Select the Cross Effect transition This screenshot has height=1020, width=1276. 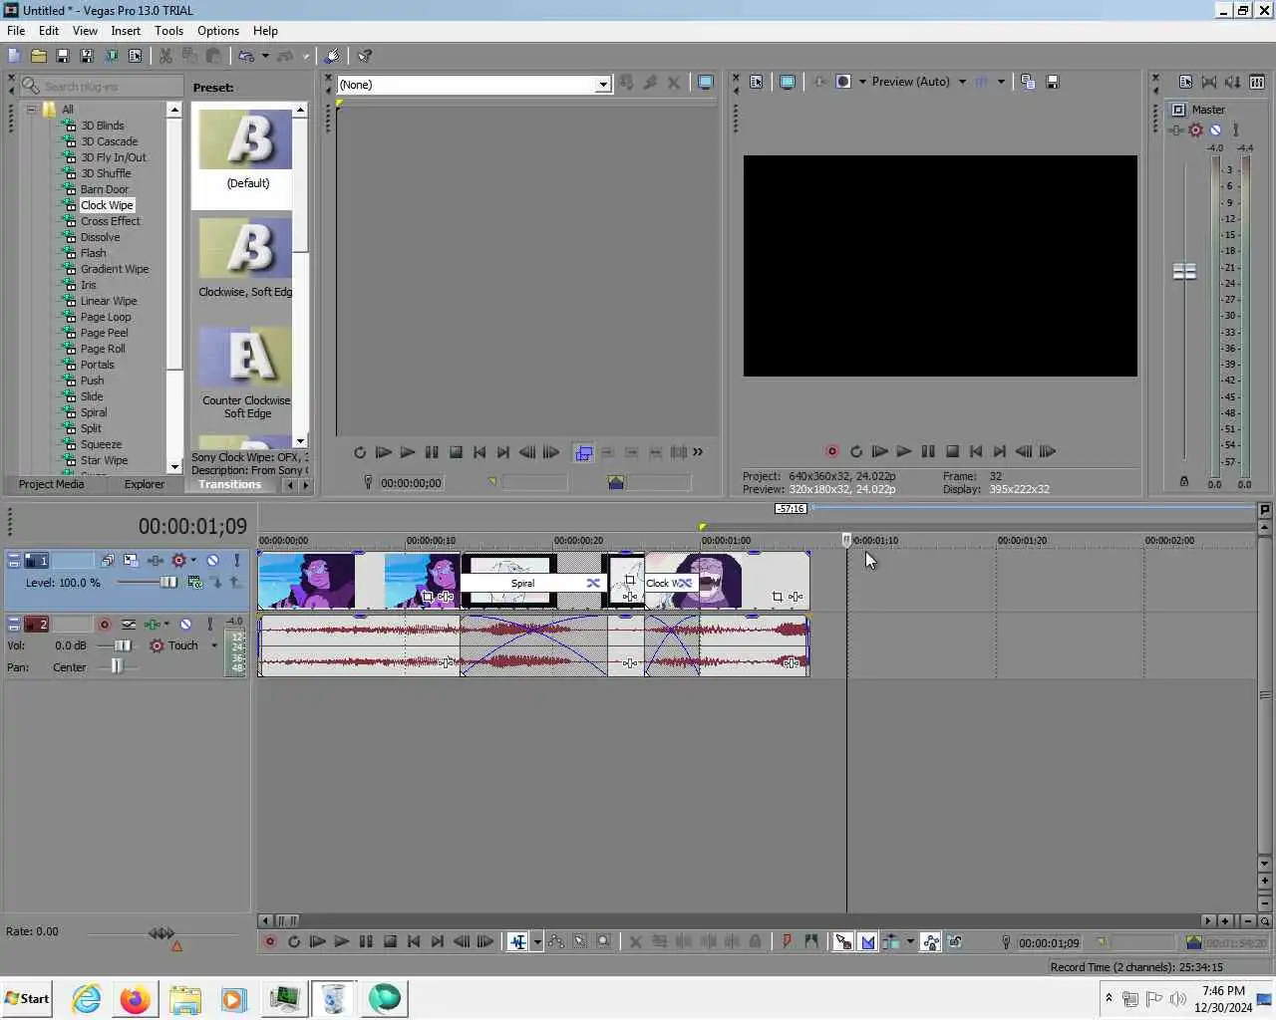pyautogui.click(x=110, y=221)
